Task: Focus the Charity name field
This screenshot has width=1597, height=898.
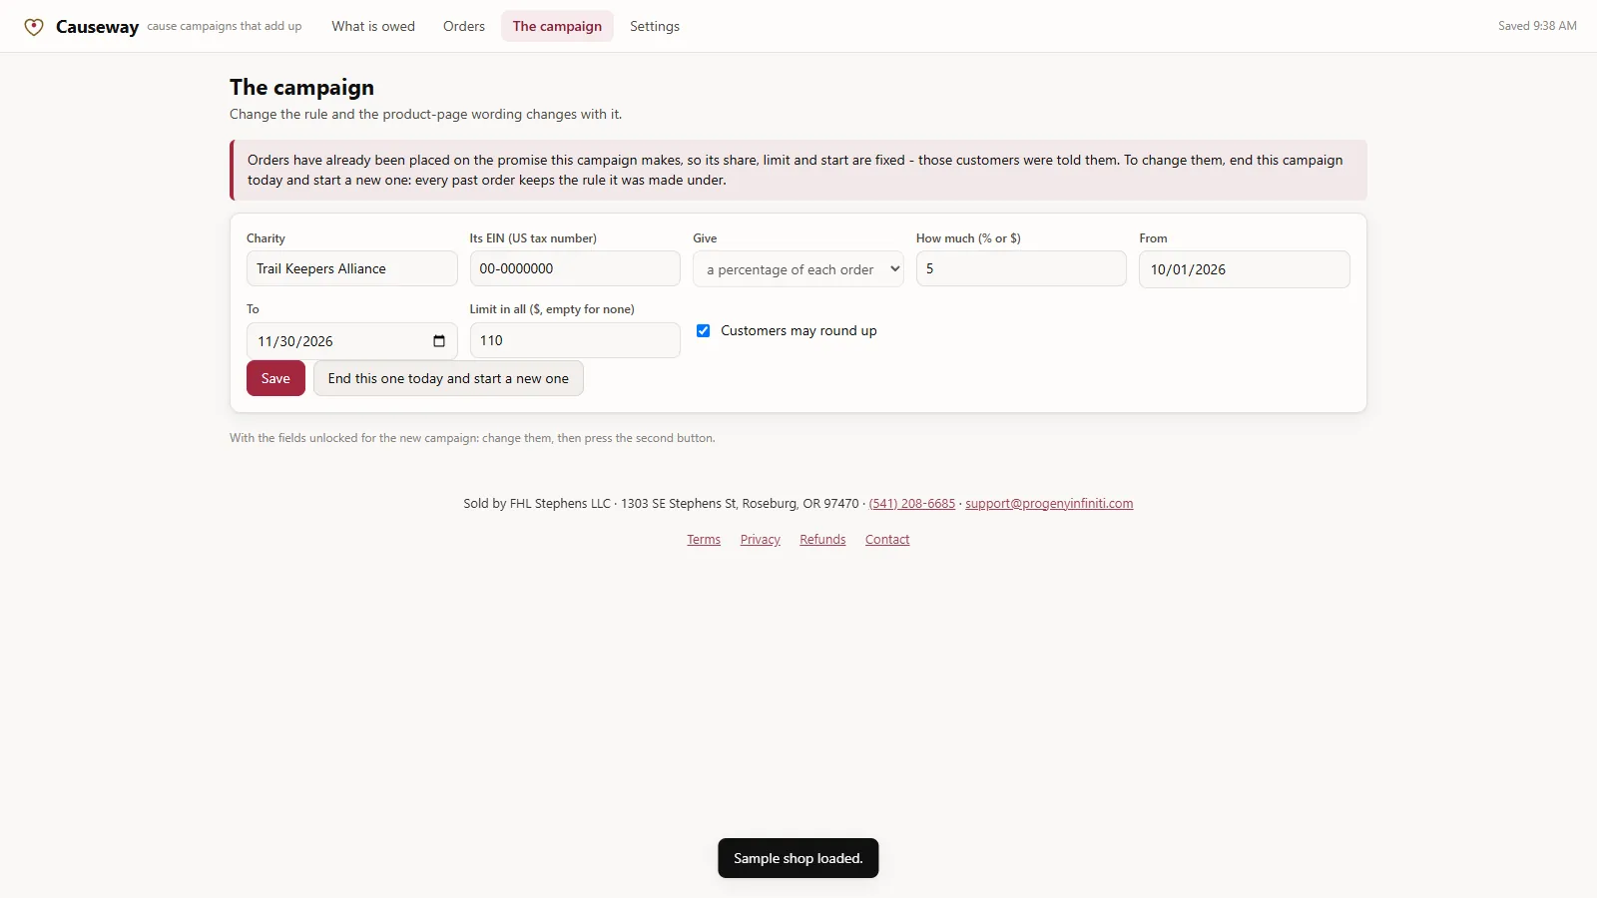Action: pos(351,268)
